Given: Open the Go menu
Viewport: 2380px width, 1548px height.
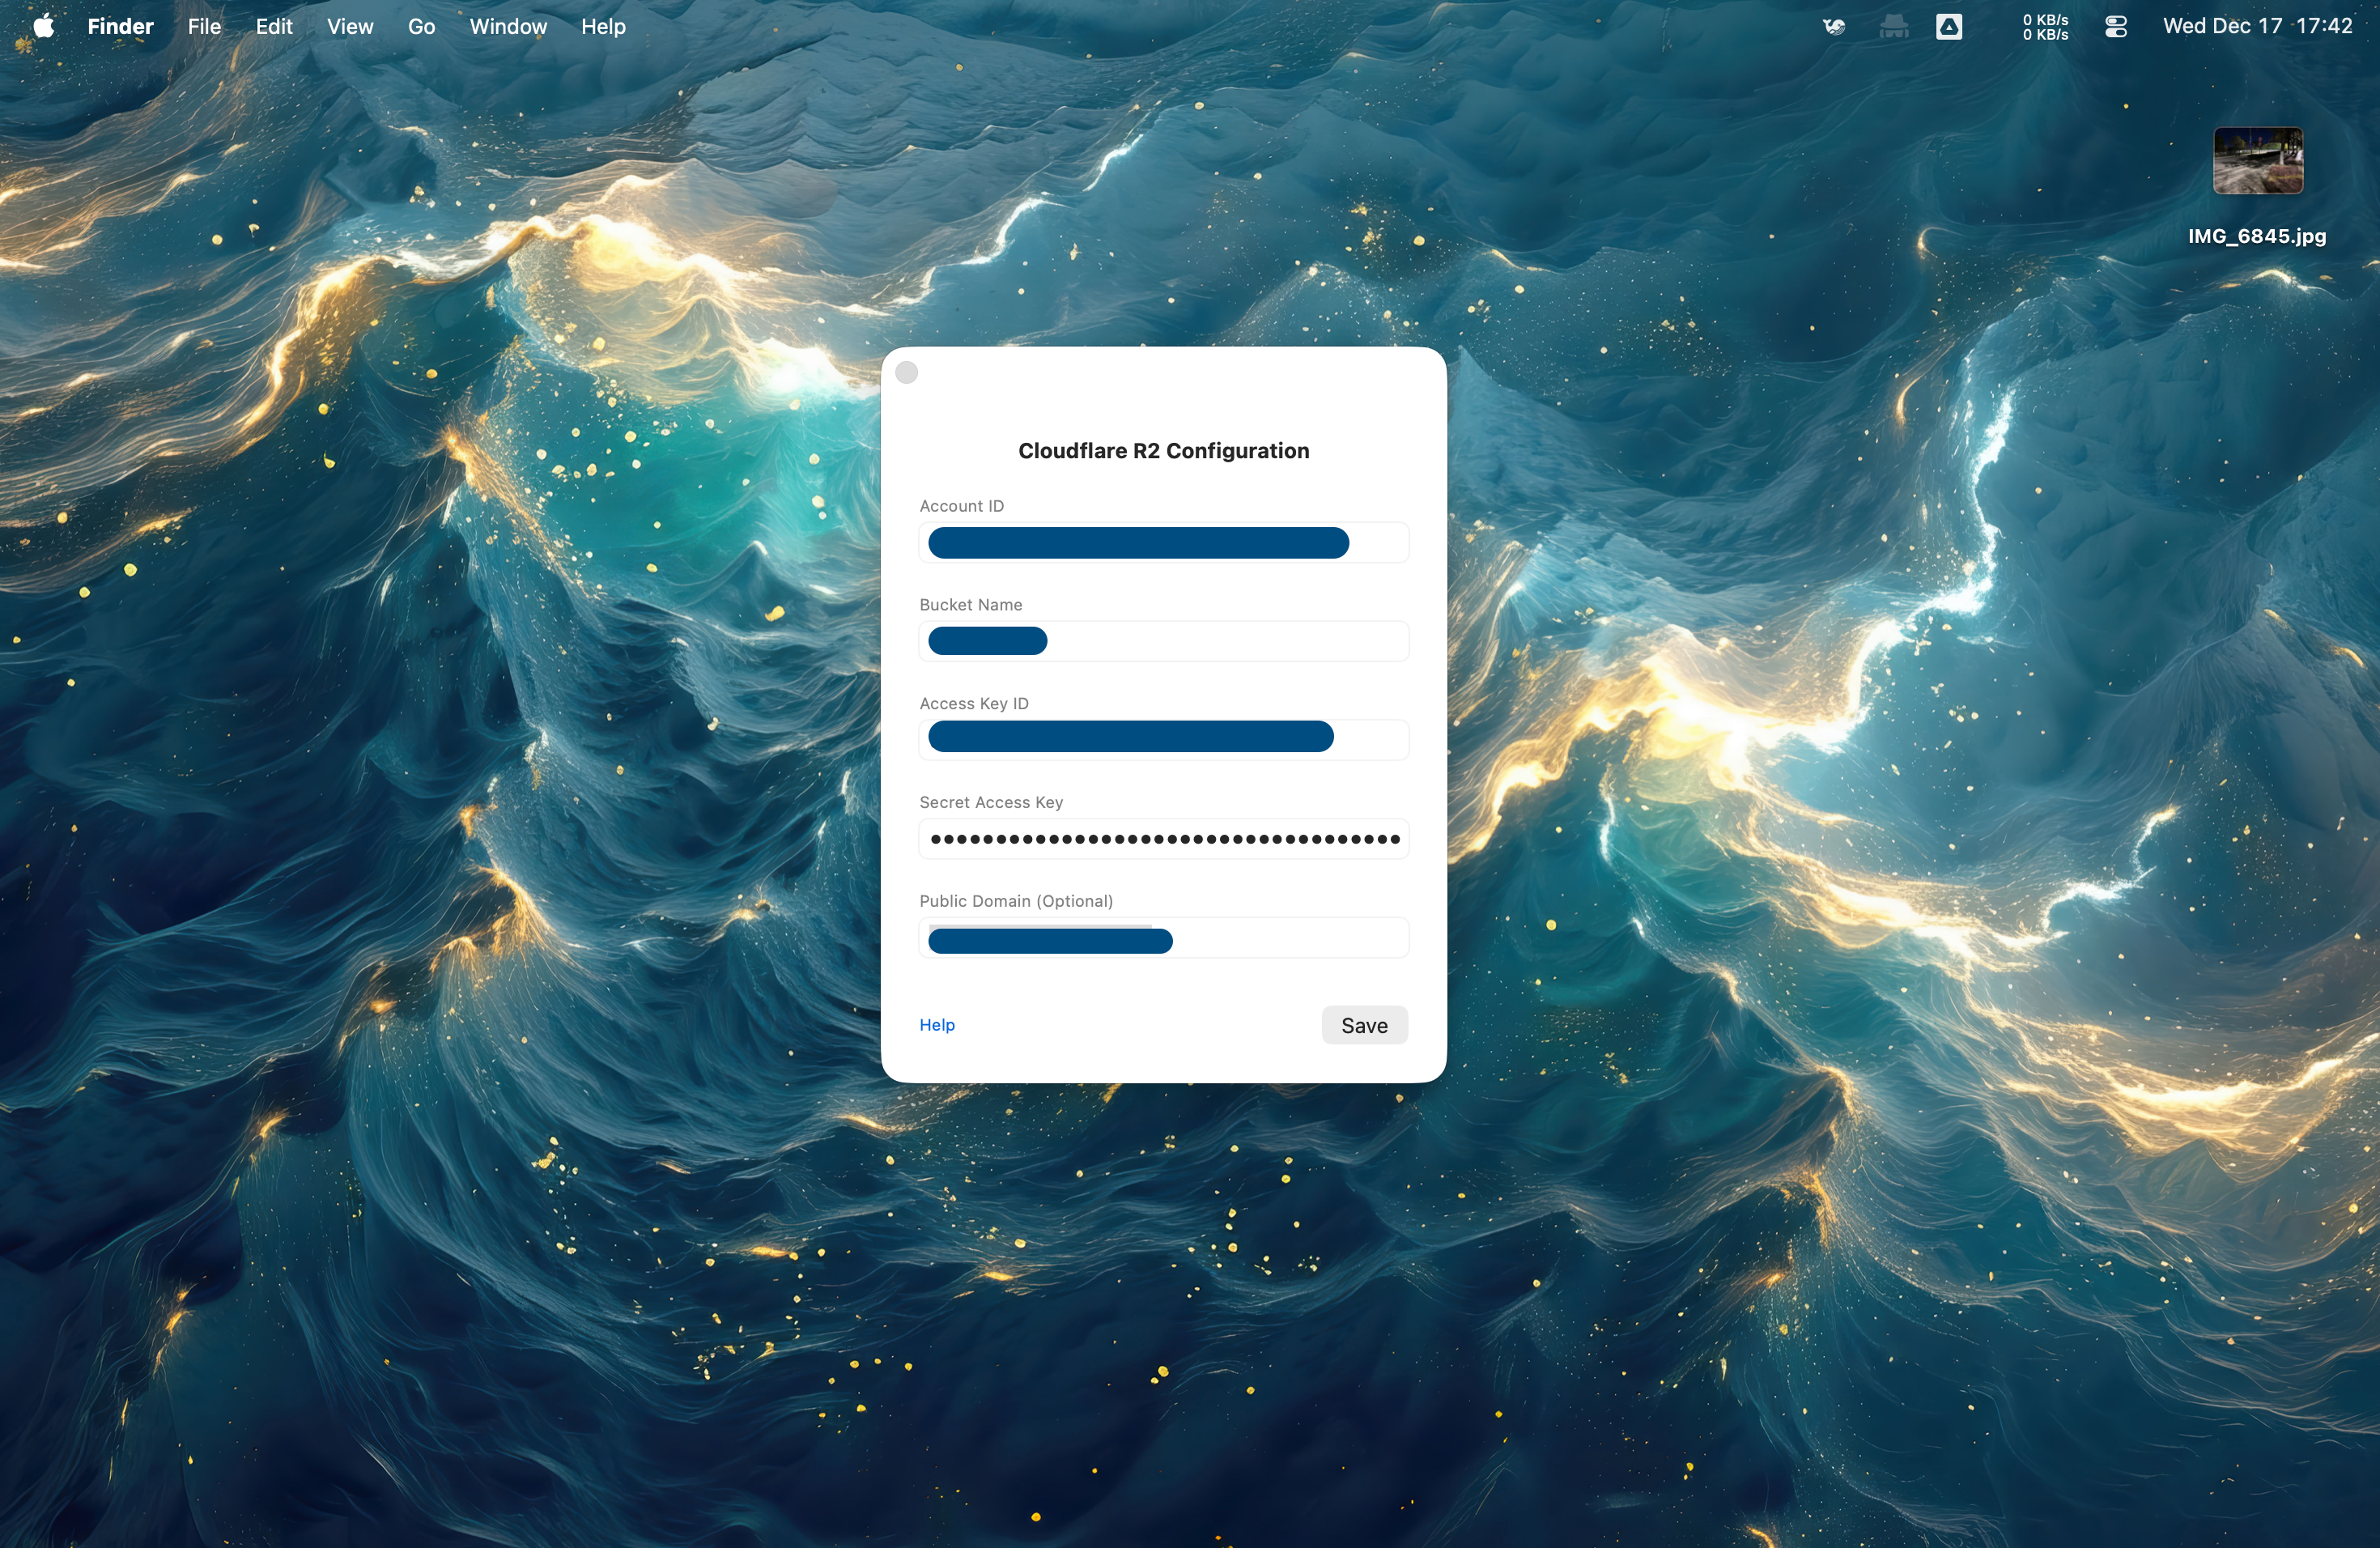Looking at the screenshot, I should coord(421,26).
